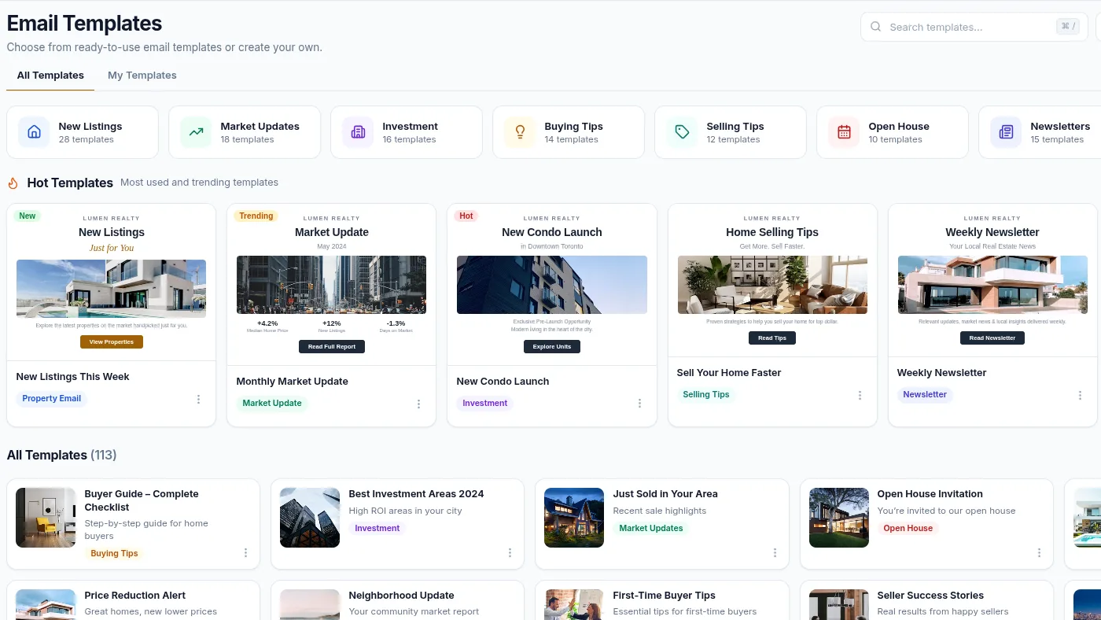Click the search magnifier icon

[876, 27]
